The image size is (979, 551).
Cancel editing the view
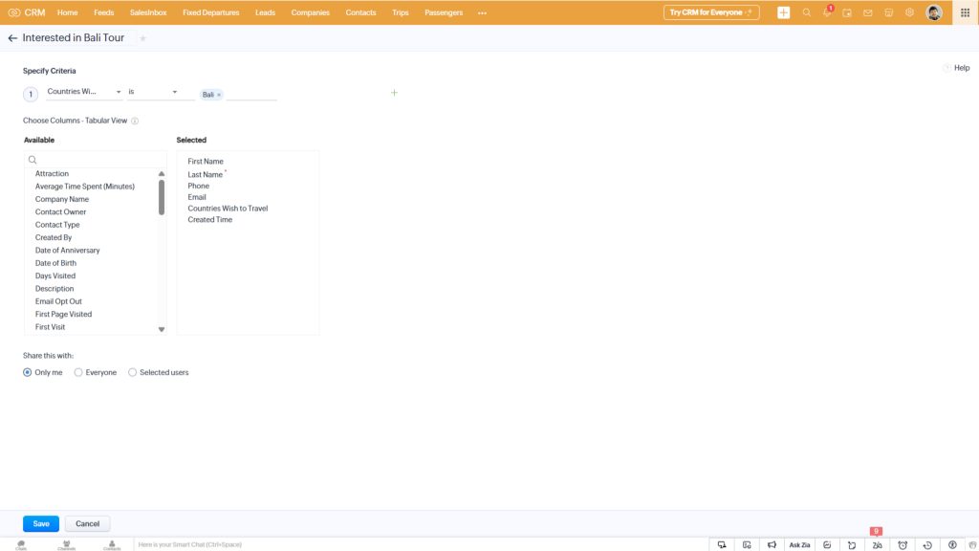87,524
